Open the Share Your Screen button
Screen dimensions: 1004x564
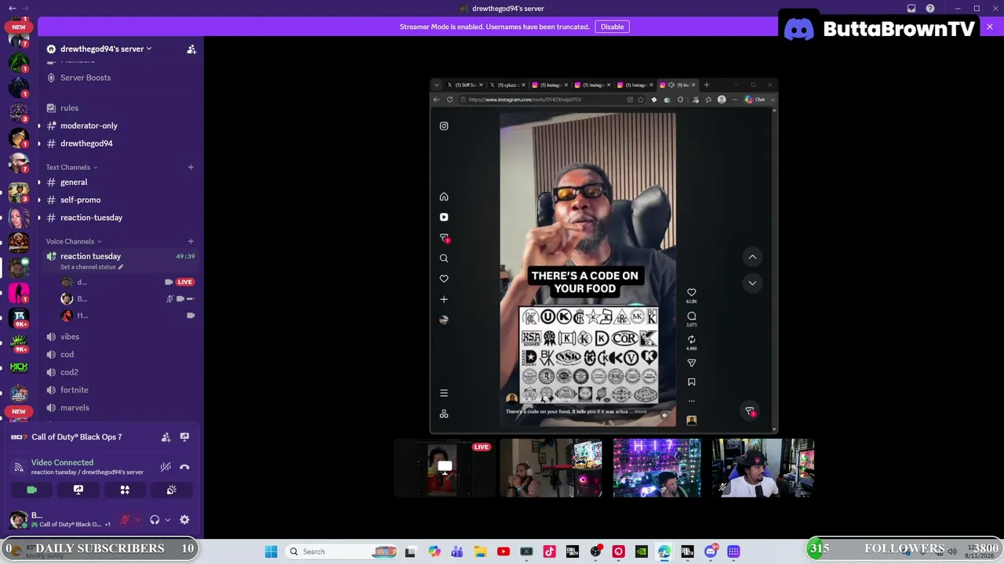[x=78, y=490]
